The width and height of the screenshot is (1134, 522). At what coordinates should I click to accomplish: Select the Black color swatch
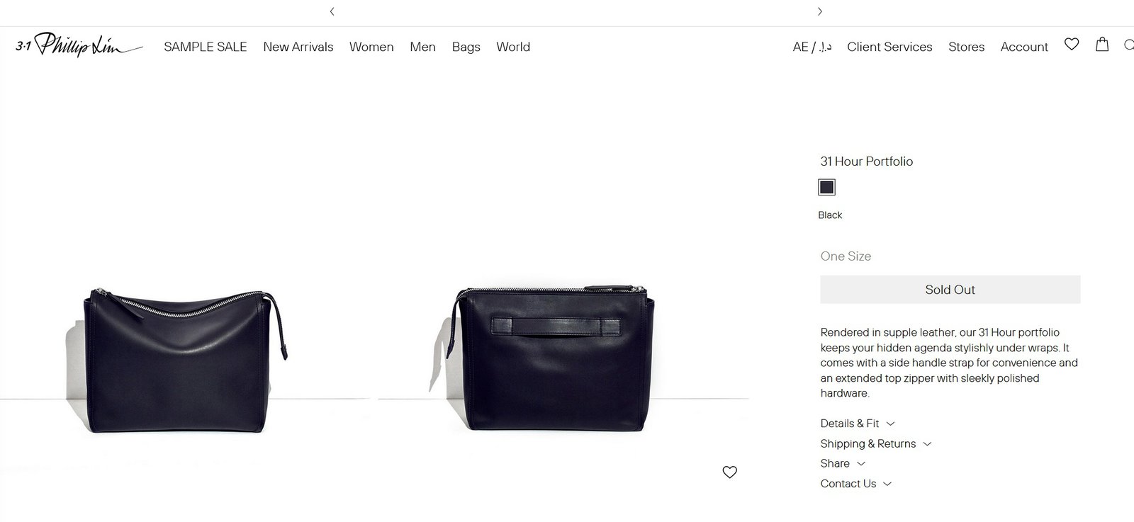point(826,187)
